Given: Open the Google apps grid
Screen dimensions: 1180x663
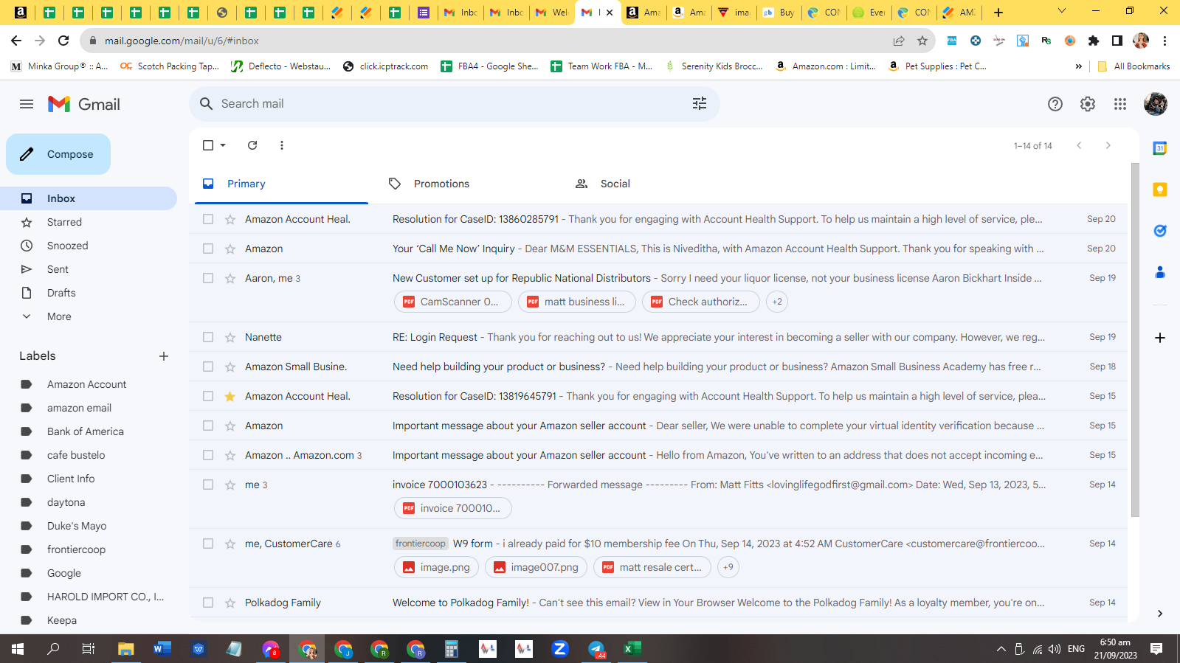Looking at the screenshot, I should click(x=1120, y=104).
